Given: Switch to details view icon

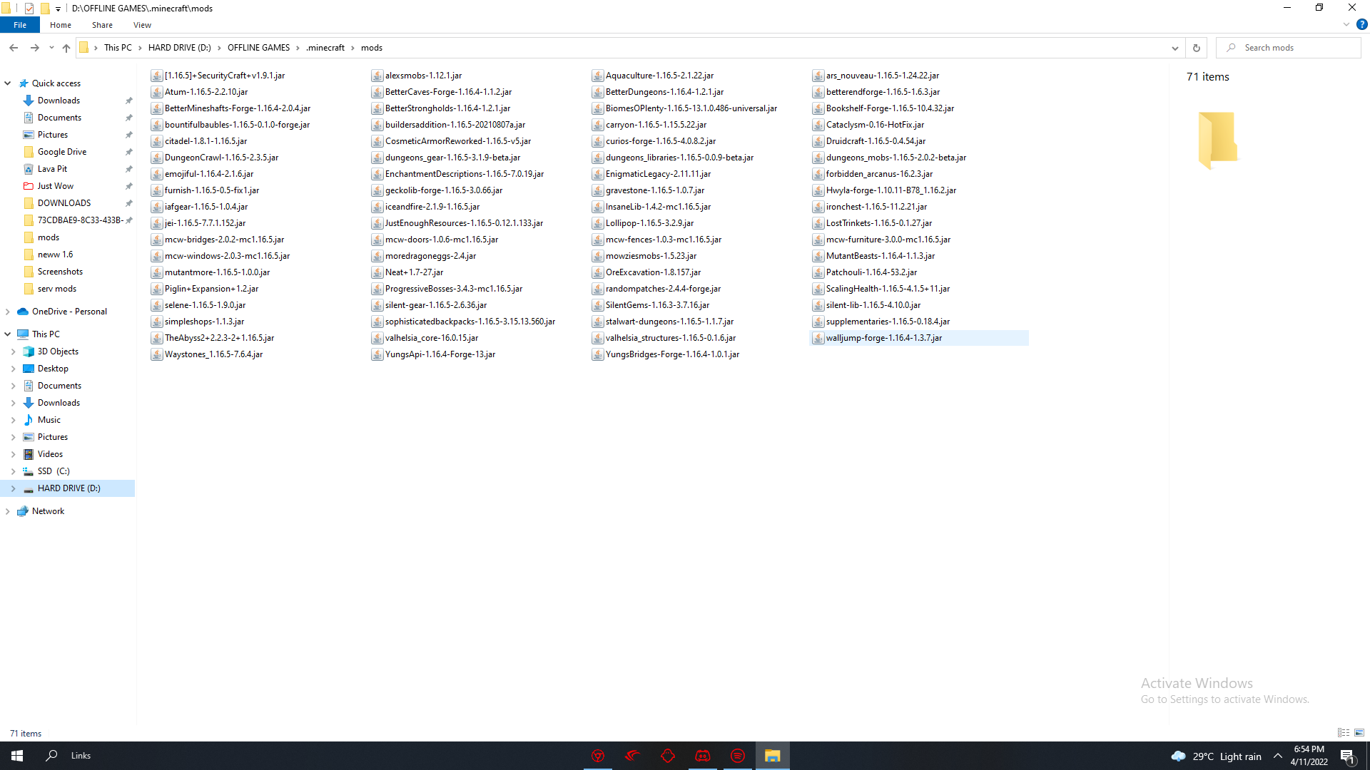Looking at the screenshot, I should (1344, 733).
